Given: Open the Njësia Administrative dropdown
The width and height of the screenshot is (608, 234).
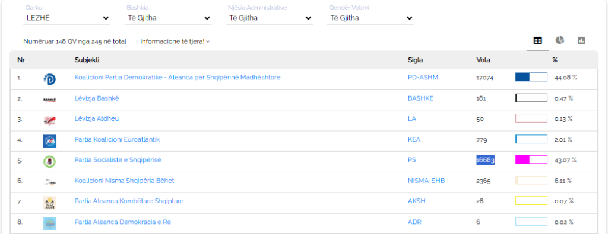Looking at the screenshot, I should (269, 18).
